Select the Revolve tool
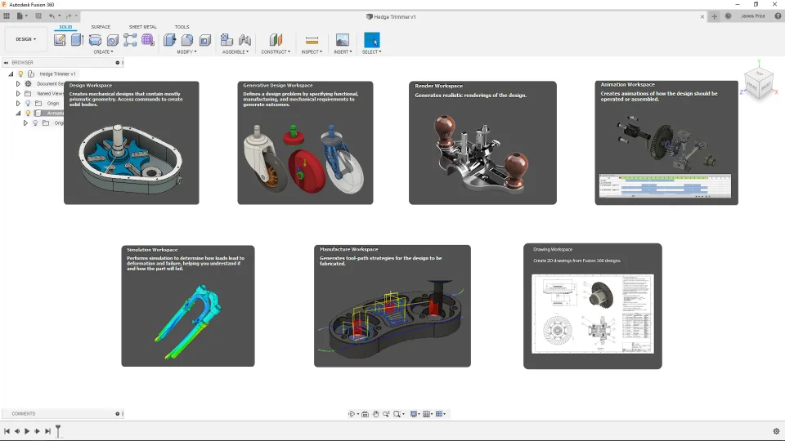Screen dimensions: 785x441 coord(95,40)
